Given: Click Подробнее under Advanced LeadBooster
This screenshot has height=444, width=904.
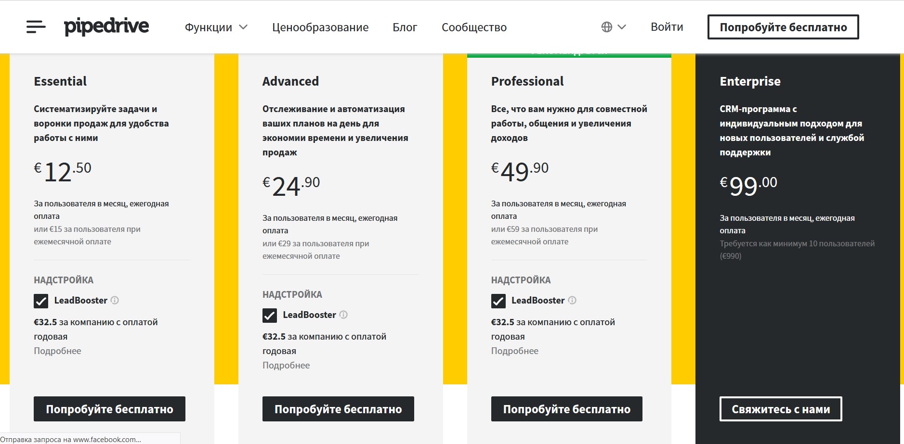Looking at the screenshot, I should click(286, 365).
